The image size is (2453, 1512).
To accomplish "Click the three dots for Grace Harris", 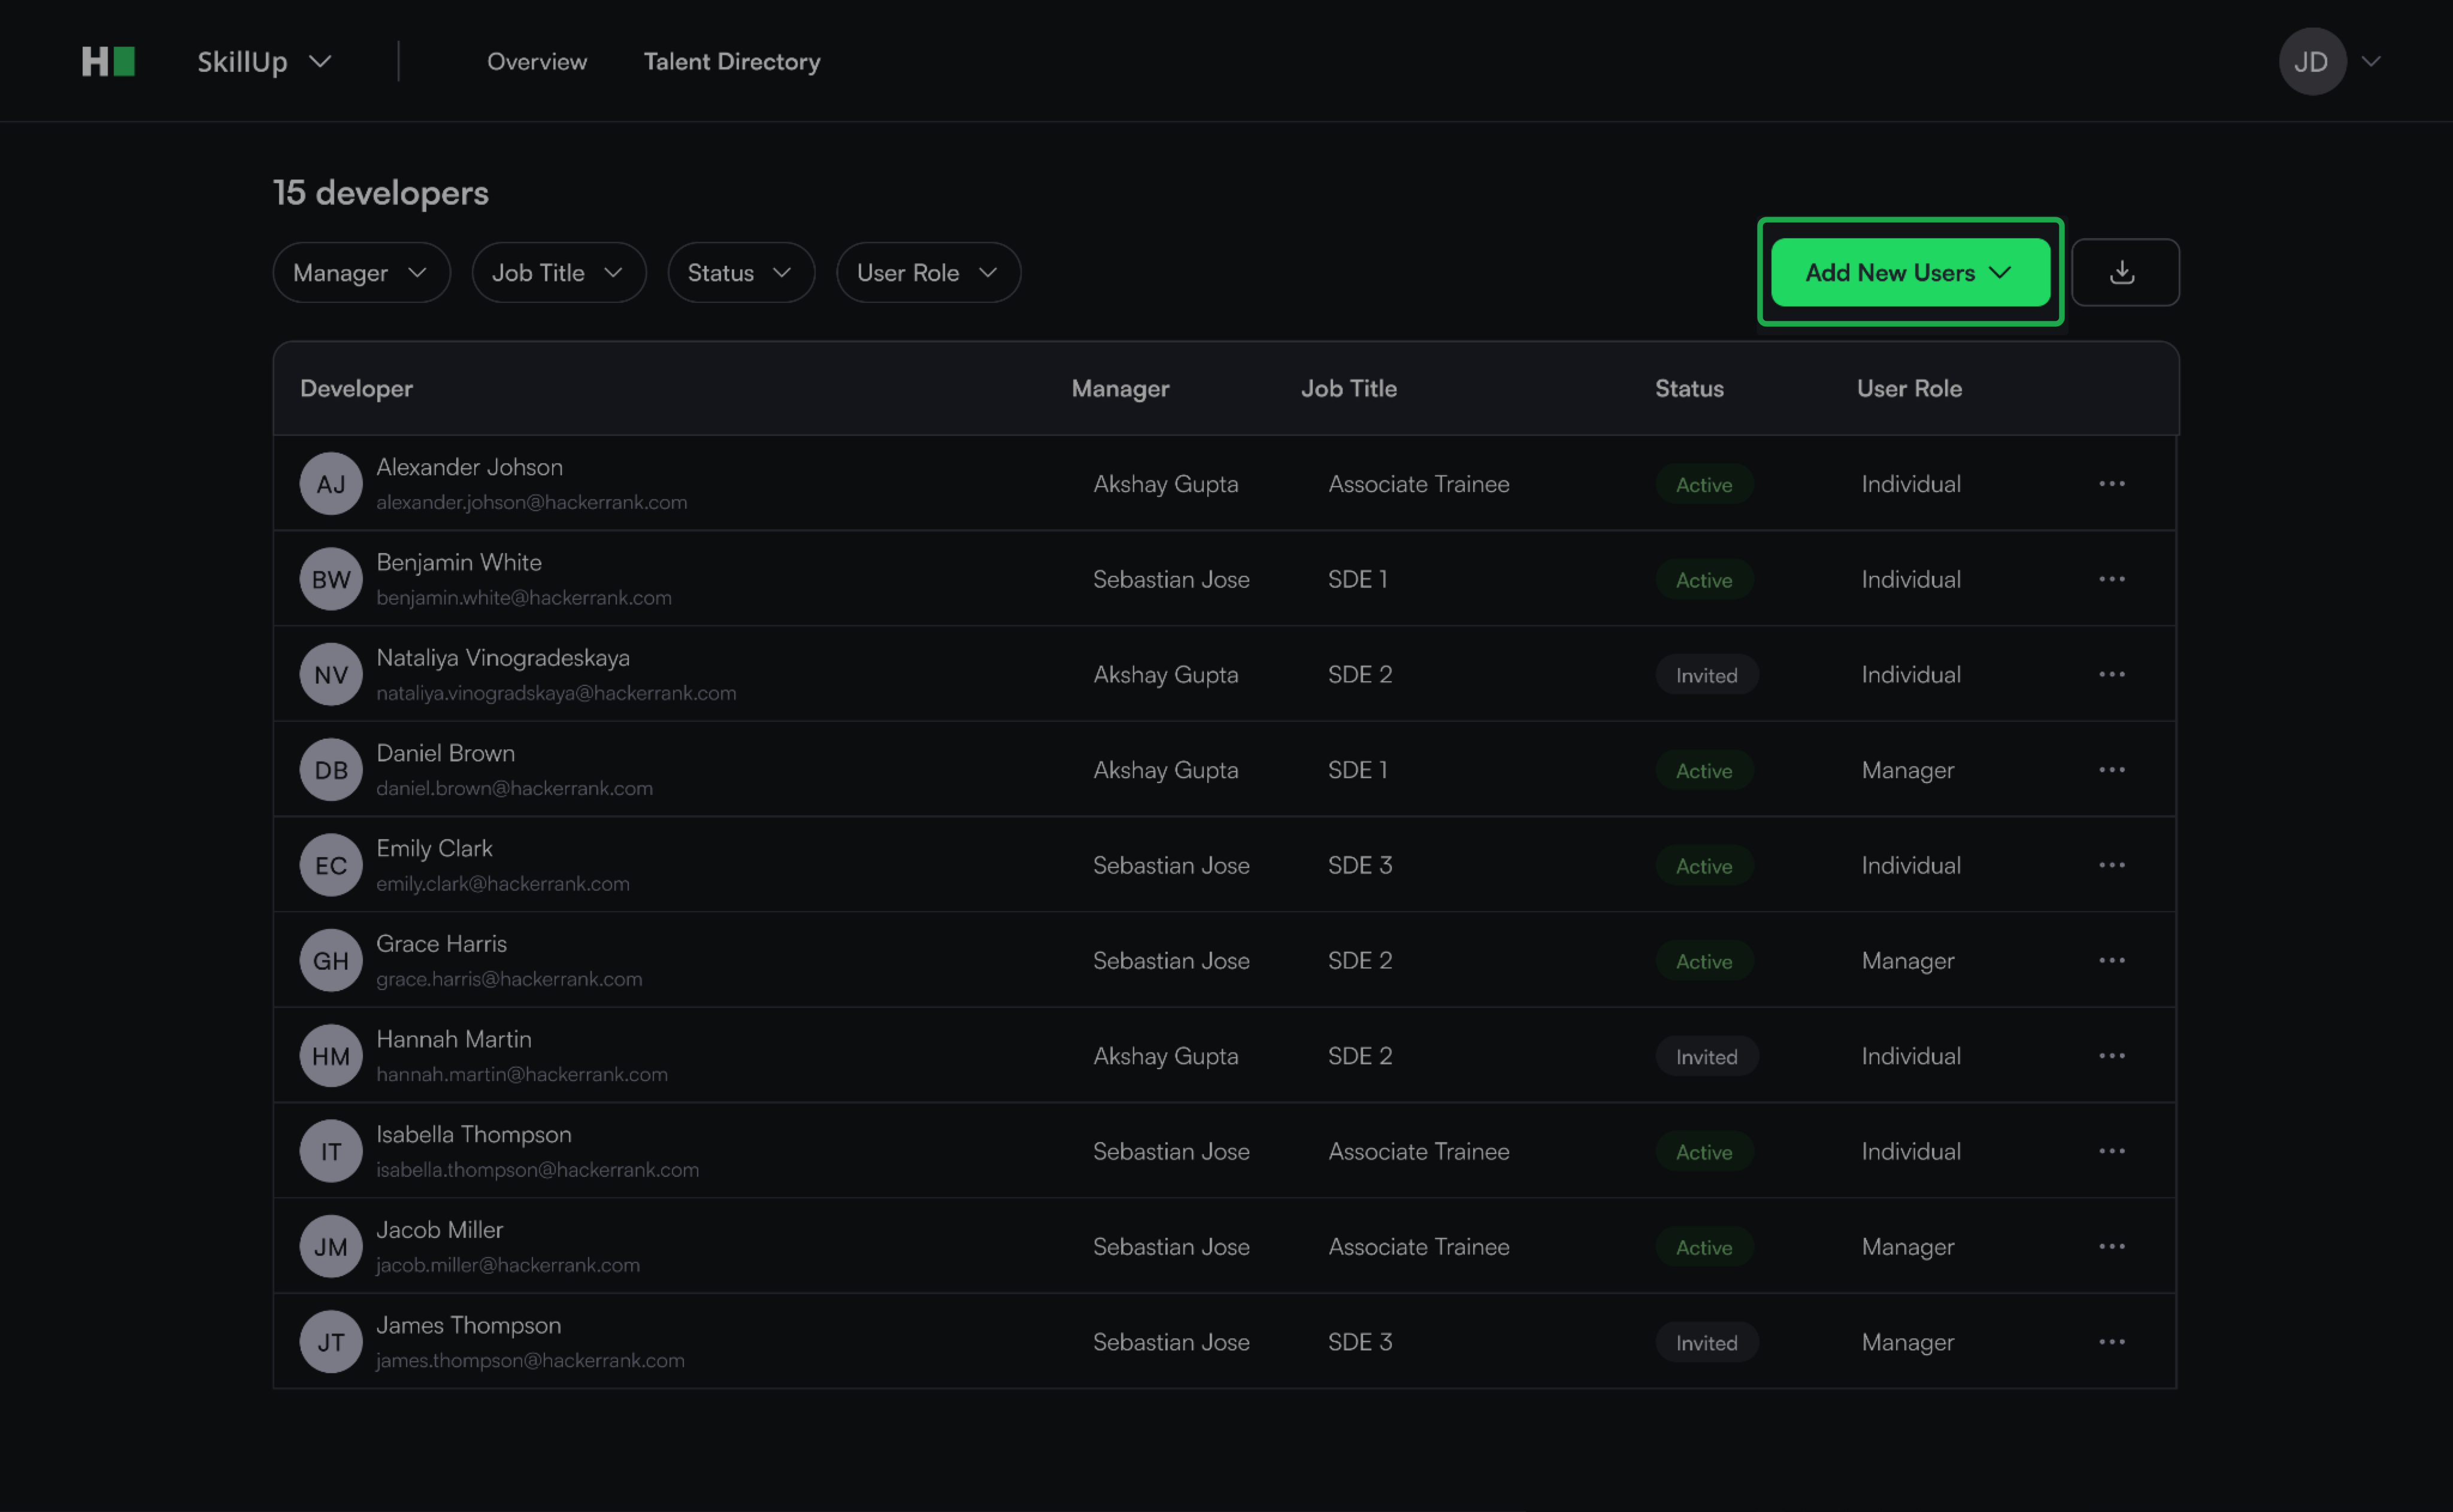I will tap(2111, 961).
